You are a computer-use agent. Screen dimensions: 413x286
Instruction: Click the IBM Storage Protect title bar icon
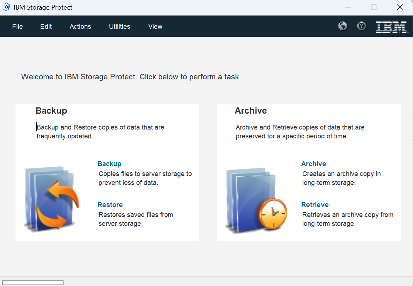(x=6, y=7)
